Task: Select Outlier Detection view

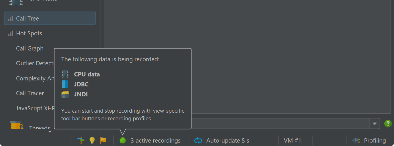Action: 35,63
